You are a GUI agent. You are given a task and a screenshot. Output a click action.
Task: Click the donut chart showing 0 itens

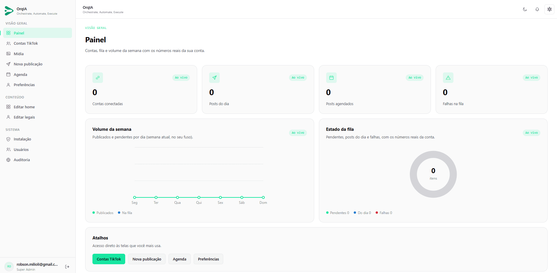(x=433, y=174)
